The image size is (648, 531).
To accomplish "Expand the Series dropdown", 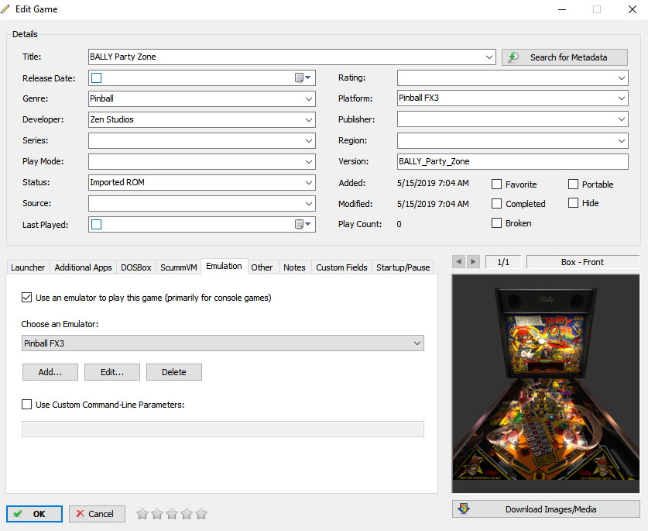I will (309, 141).
